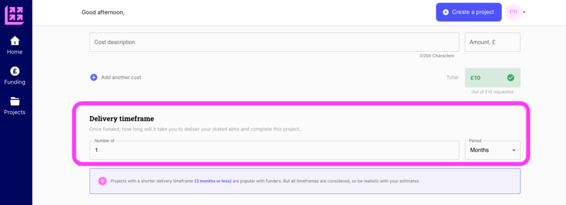Click the Period dropdown caret arrow

pos(513,150)
